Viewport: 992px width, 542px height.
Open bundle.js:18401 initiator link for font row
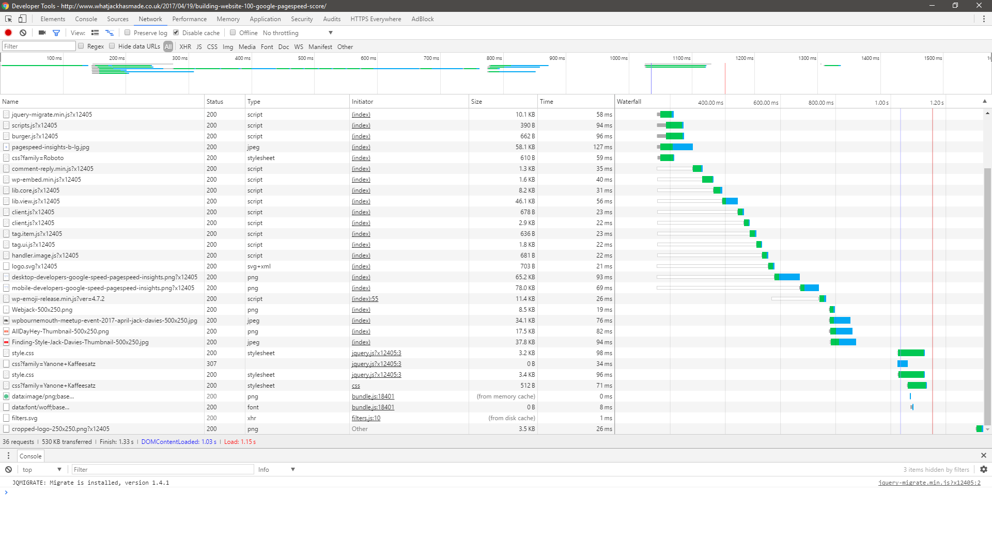[373, 407]
